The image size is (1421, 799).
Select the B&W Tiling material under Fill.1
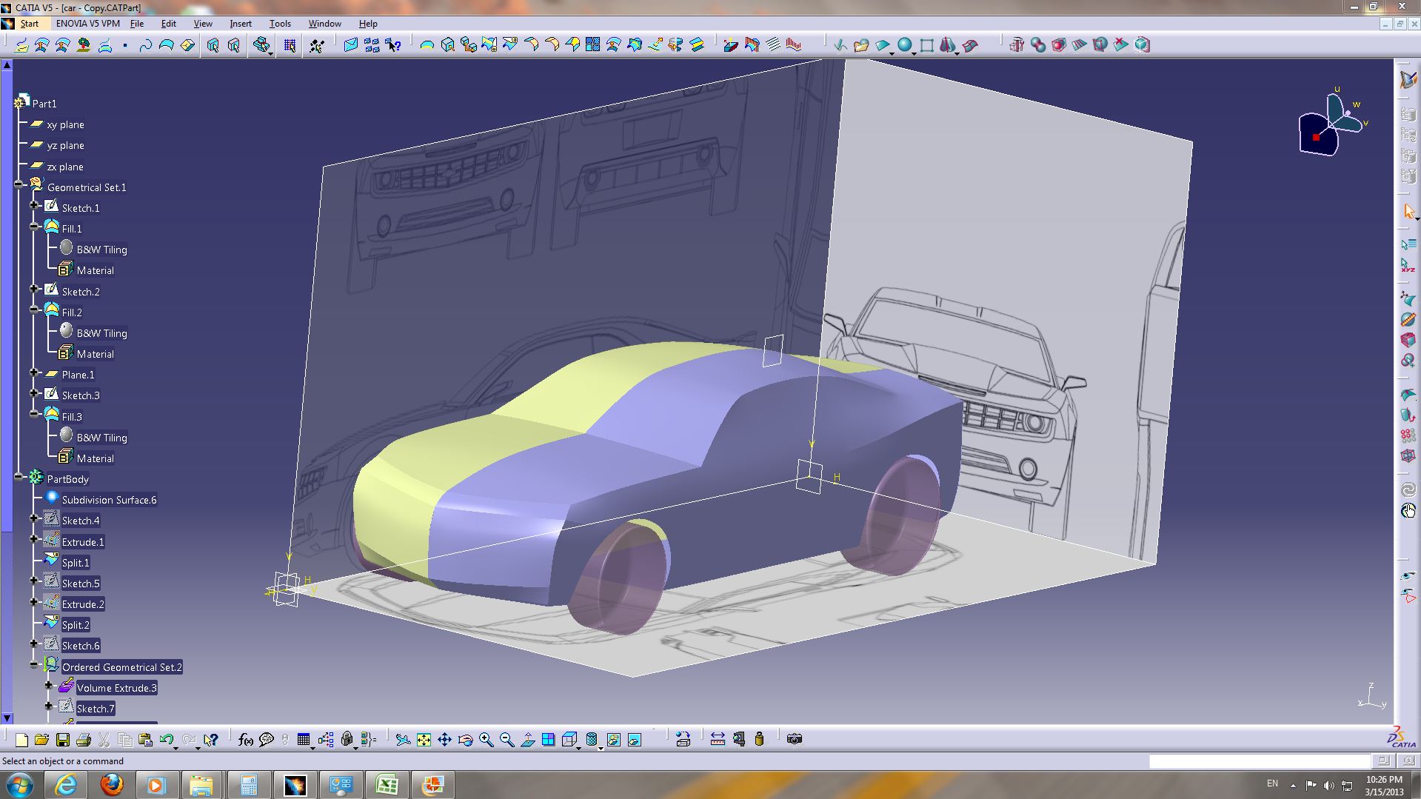(x=101, y=250)
